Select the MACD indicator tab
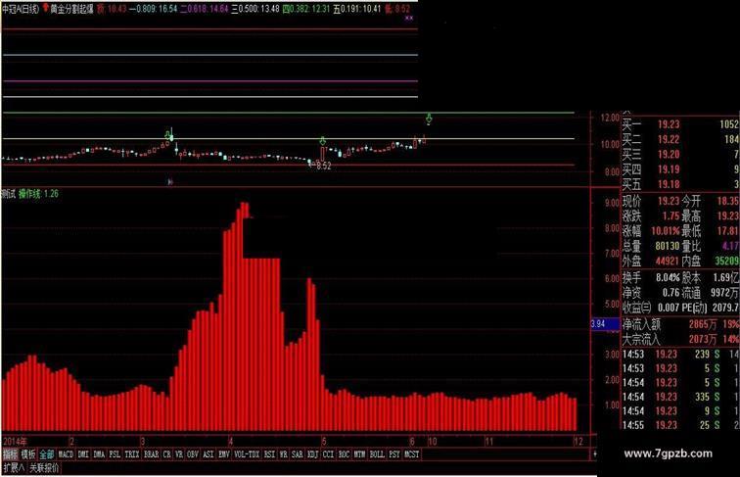 coord(67,454)
